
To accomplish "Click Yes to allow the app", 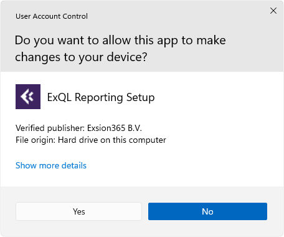I will 78,211.
